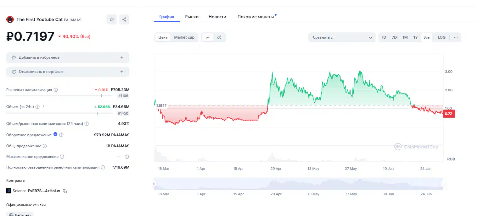The image size is (477, 216).
Task: Click info icon next to Оборотное предложение
Action: click(x=61, y=135)
